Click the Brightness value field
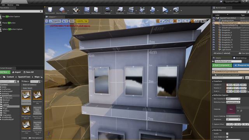 click(233, 119)
